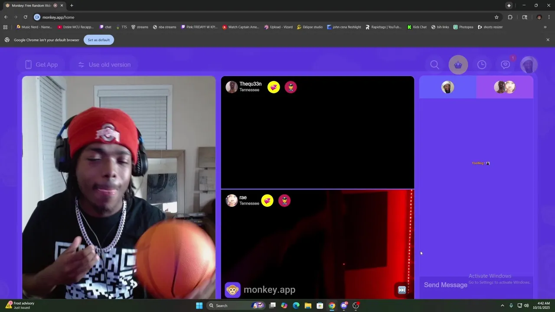Viewport: 555px width, 312px height.
Task: Click the Monkey logo on rae's video
Action: [x=232, y=290]
